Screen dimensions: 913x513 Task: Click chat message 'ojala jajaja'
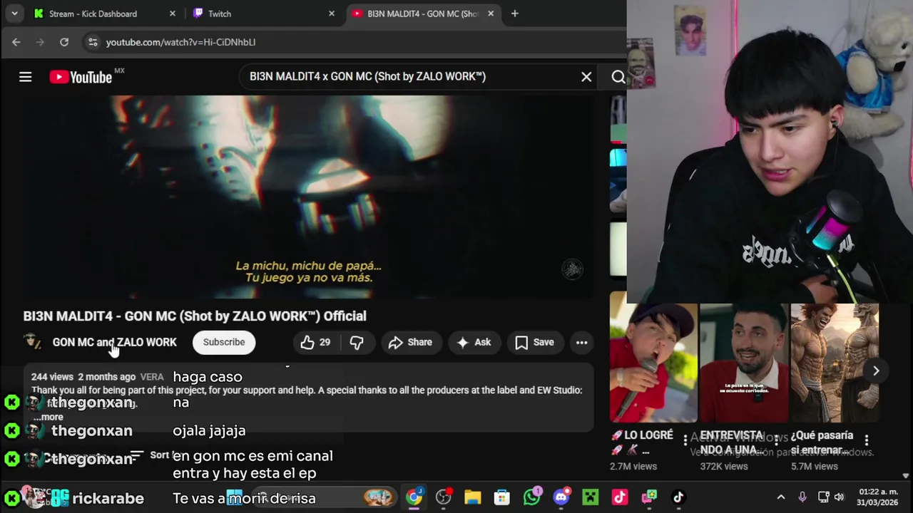[209, 430]
